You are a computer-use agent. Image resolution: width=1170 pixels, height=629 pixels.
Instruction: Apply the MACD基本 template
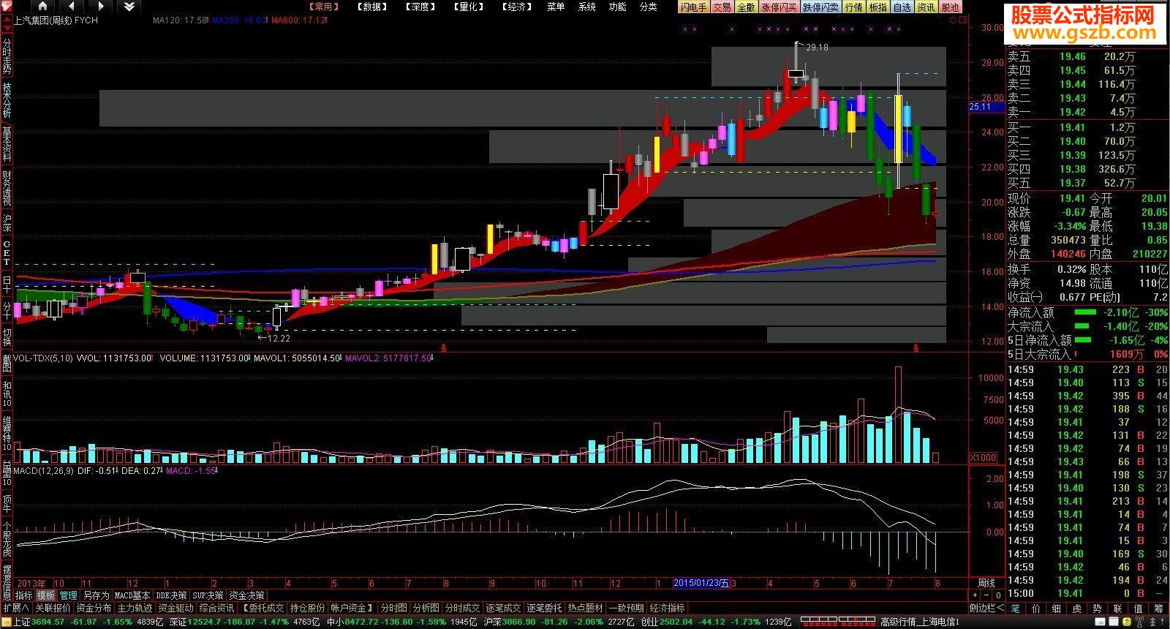(132, 595)
